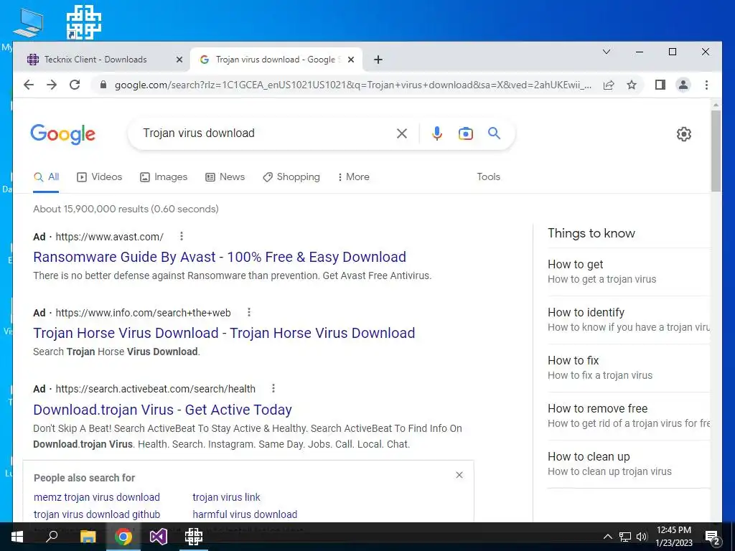
Task: Switch to Videos results
Action: pyautogui.click(x=99, y=176)
